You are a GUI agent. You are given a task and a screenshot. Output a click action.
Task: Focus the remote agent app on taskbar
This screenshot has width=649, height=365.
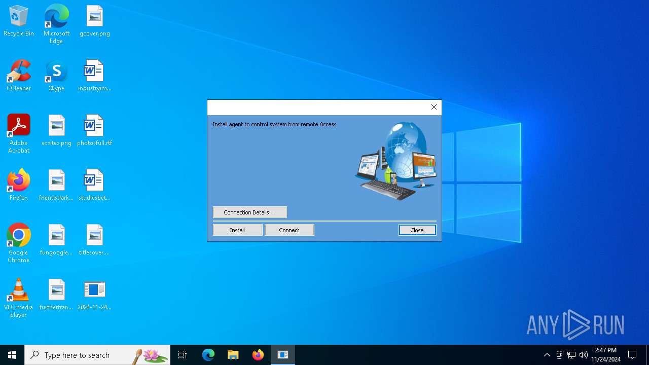[x=283, y=355]
